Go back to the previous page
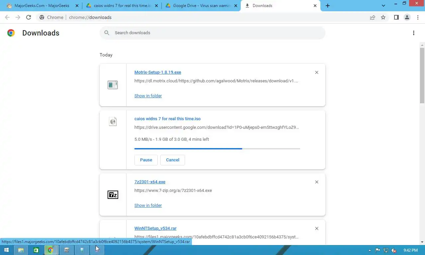The image size is (425, 255). coord(7,17)
